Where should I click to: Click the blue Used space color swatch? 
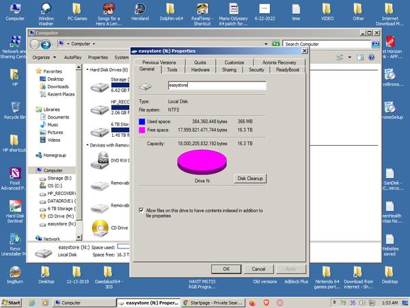(x=142, y=121)
